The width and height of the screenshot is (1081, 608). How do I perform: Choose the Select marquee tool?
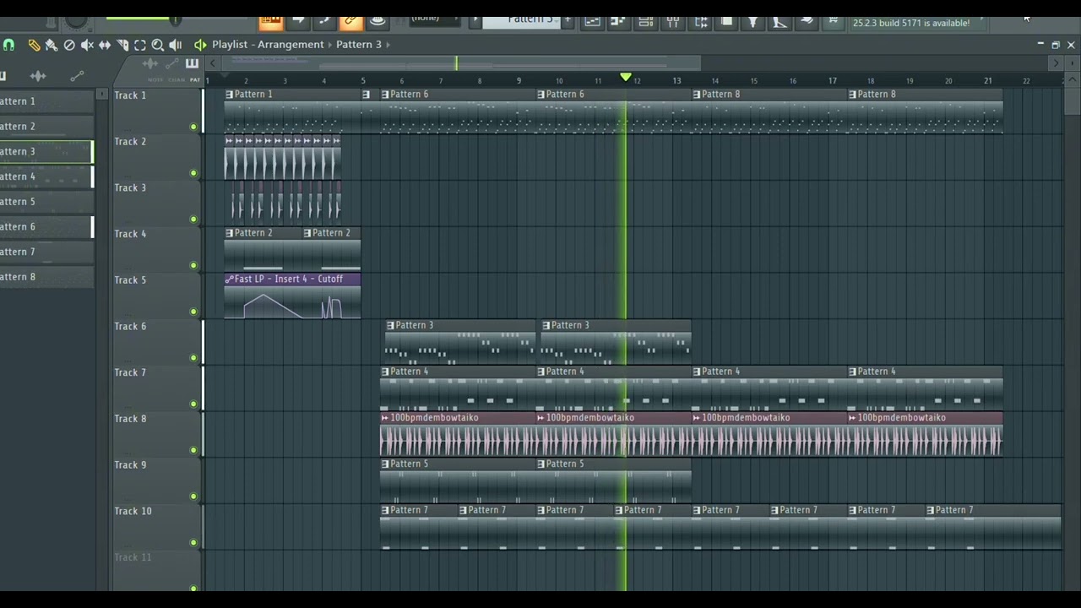(x=140, y=45)
